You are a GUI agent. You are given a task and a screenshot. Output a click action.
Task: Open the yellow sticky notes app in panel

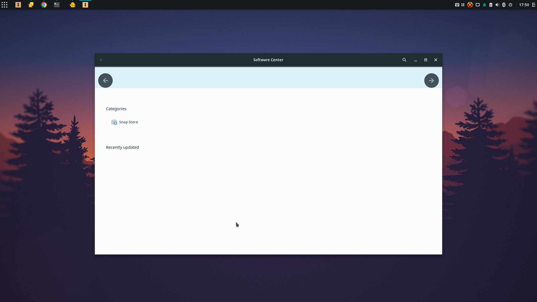coord(31,5)
